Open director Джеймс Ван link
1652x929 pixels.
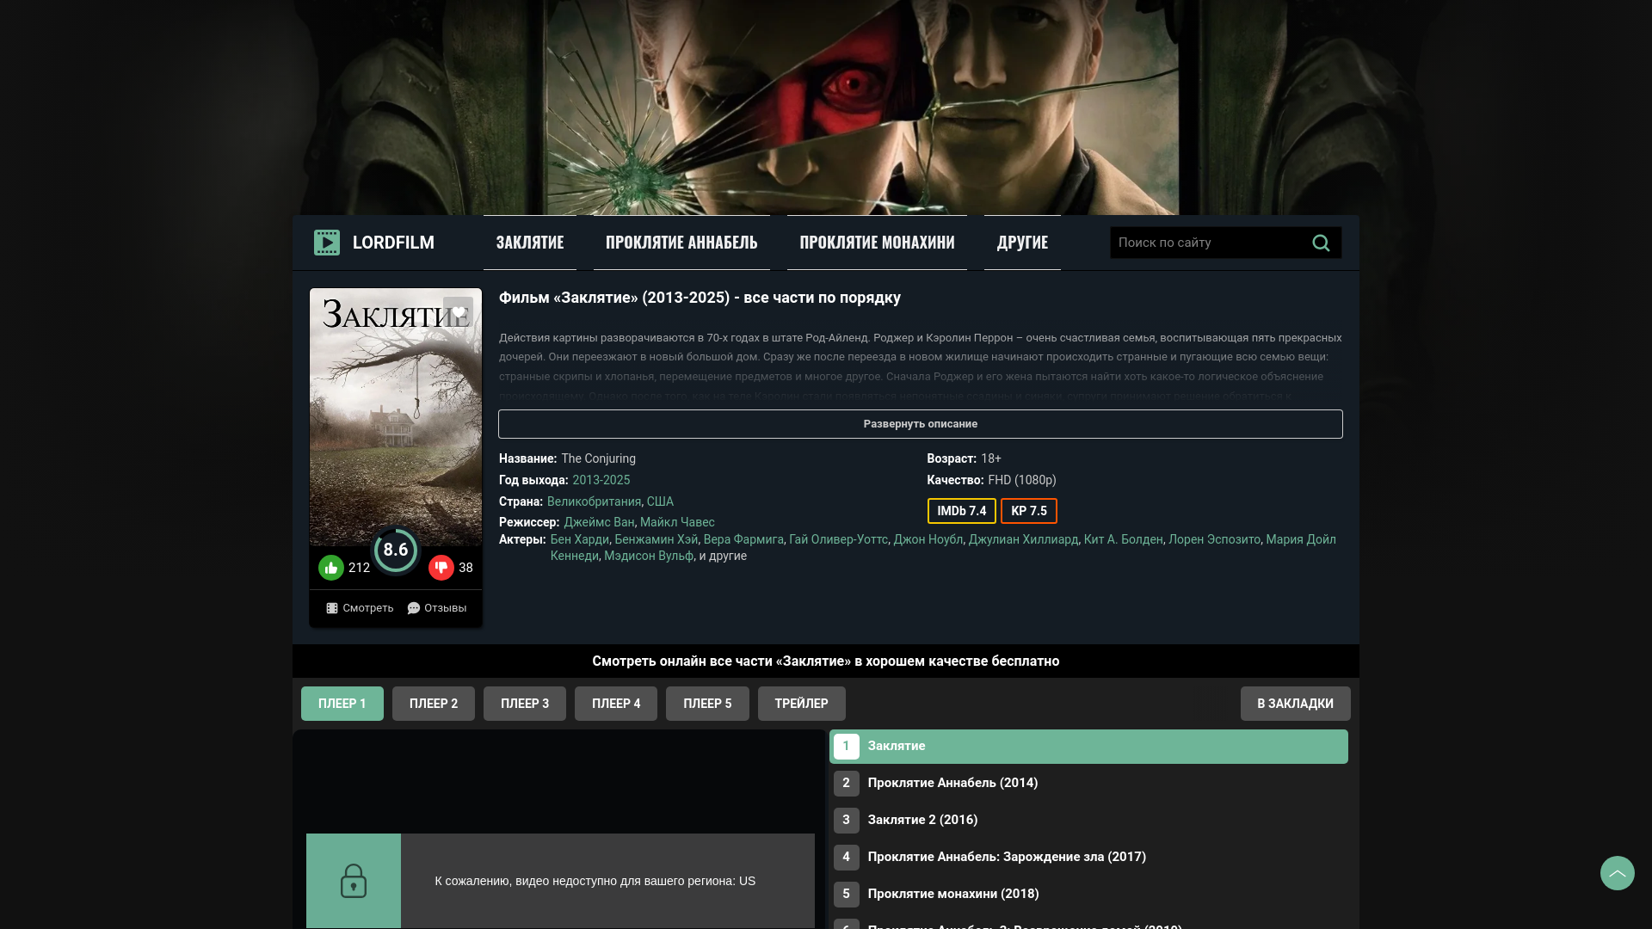click(x=599, y=522)
